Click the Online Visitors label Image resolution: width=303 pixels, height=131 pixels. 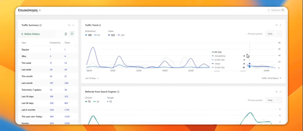[32, 34]
